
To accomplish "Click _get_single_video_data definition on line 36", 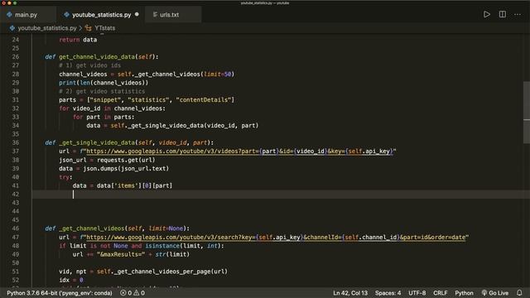I will (x=97, y=142).
